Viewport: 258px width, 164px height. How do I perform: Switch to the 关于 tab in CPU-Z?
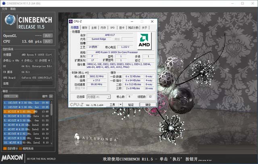(144, 28)
